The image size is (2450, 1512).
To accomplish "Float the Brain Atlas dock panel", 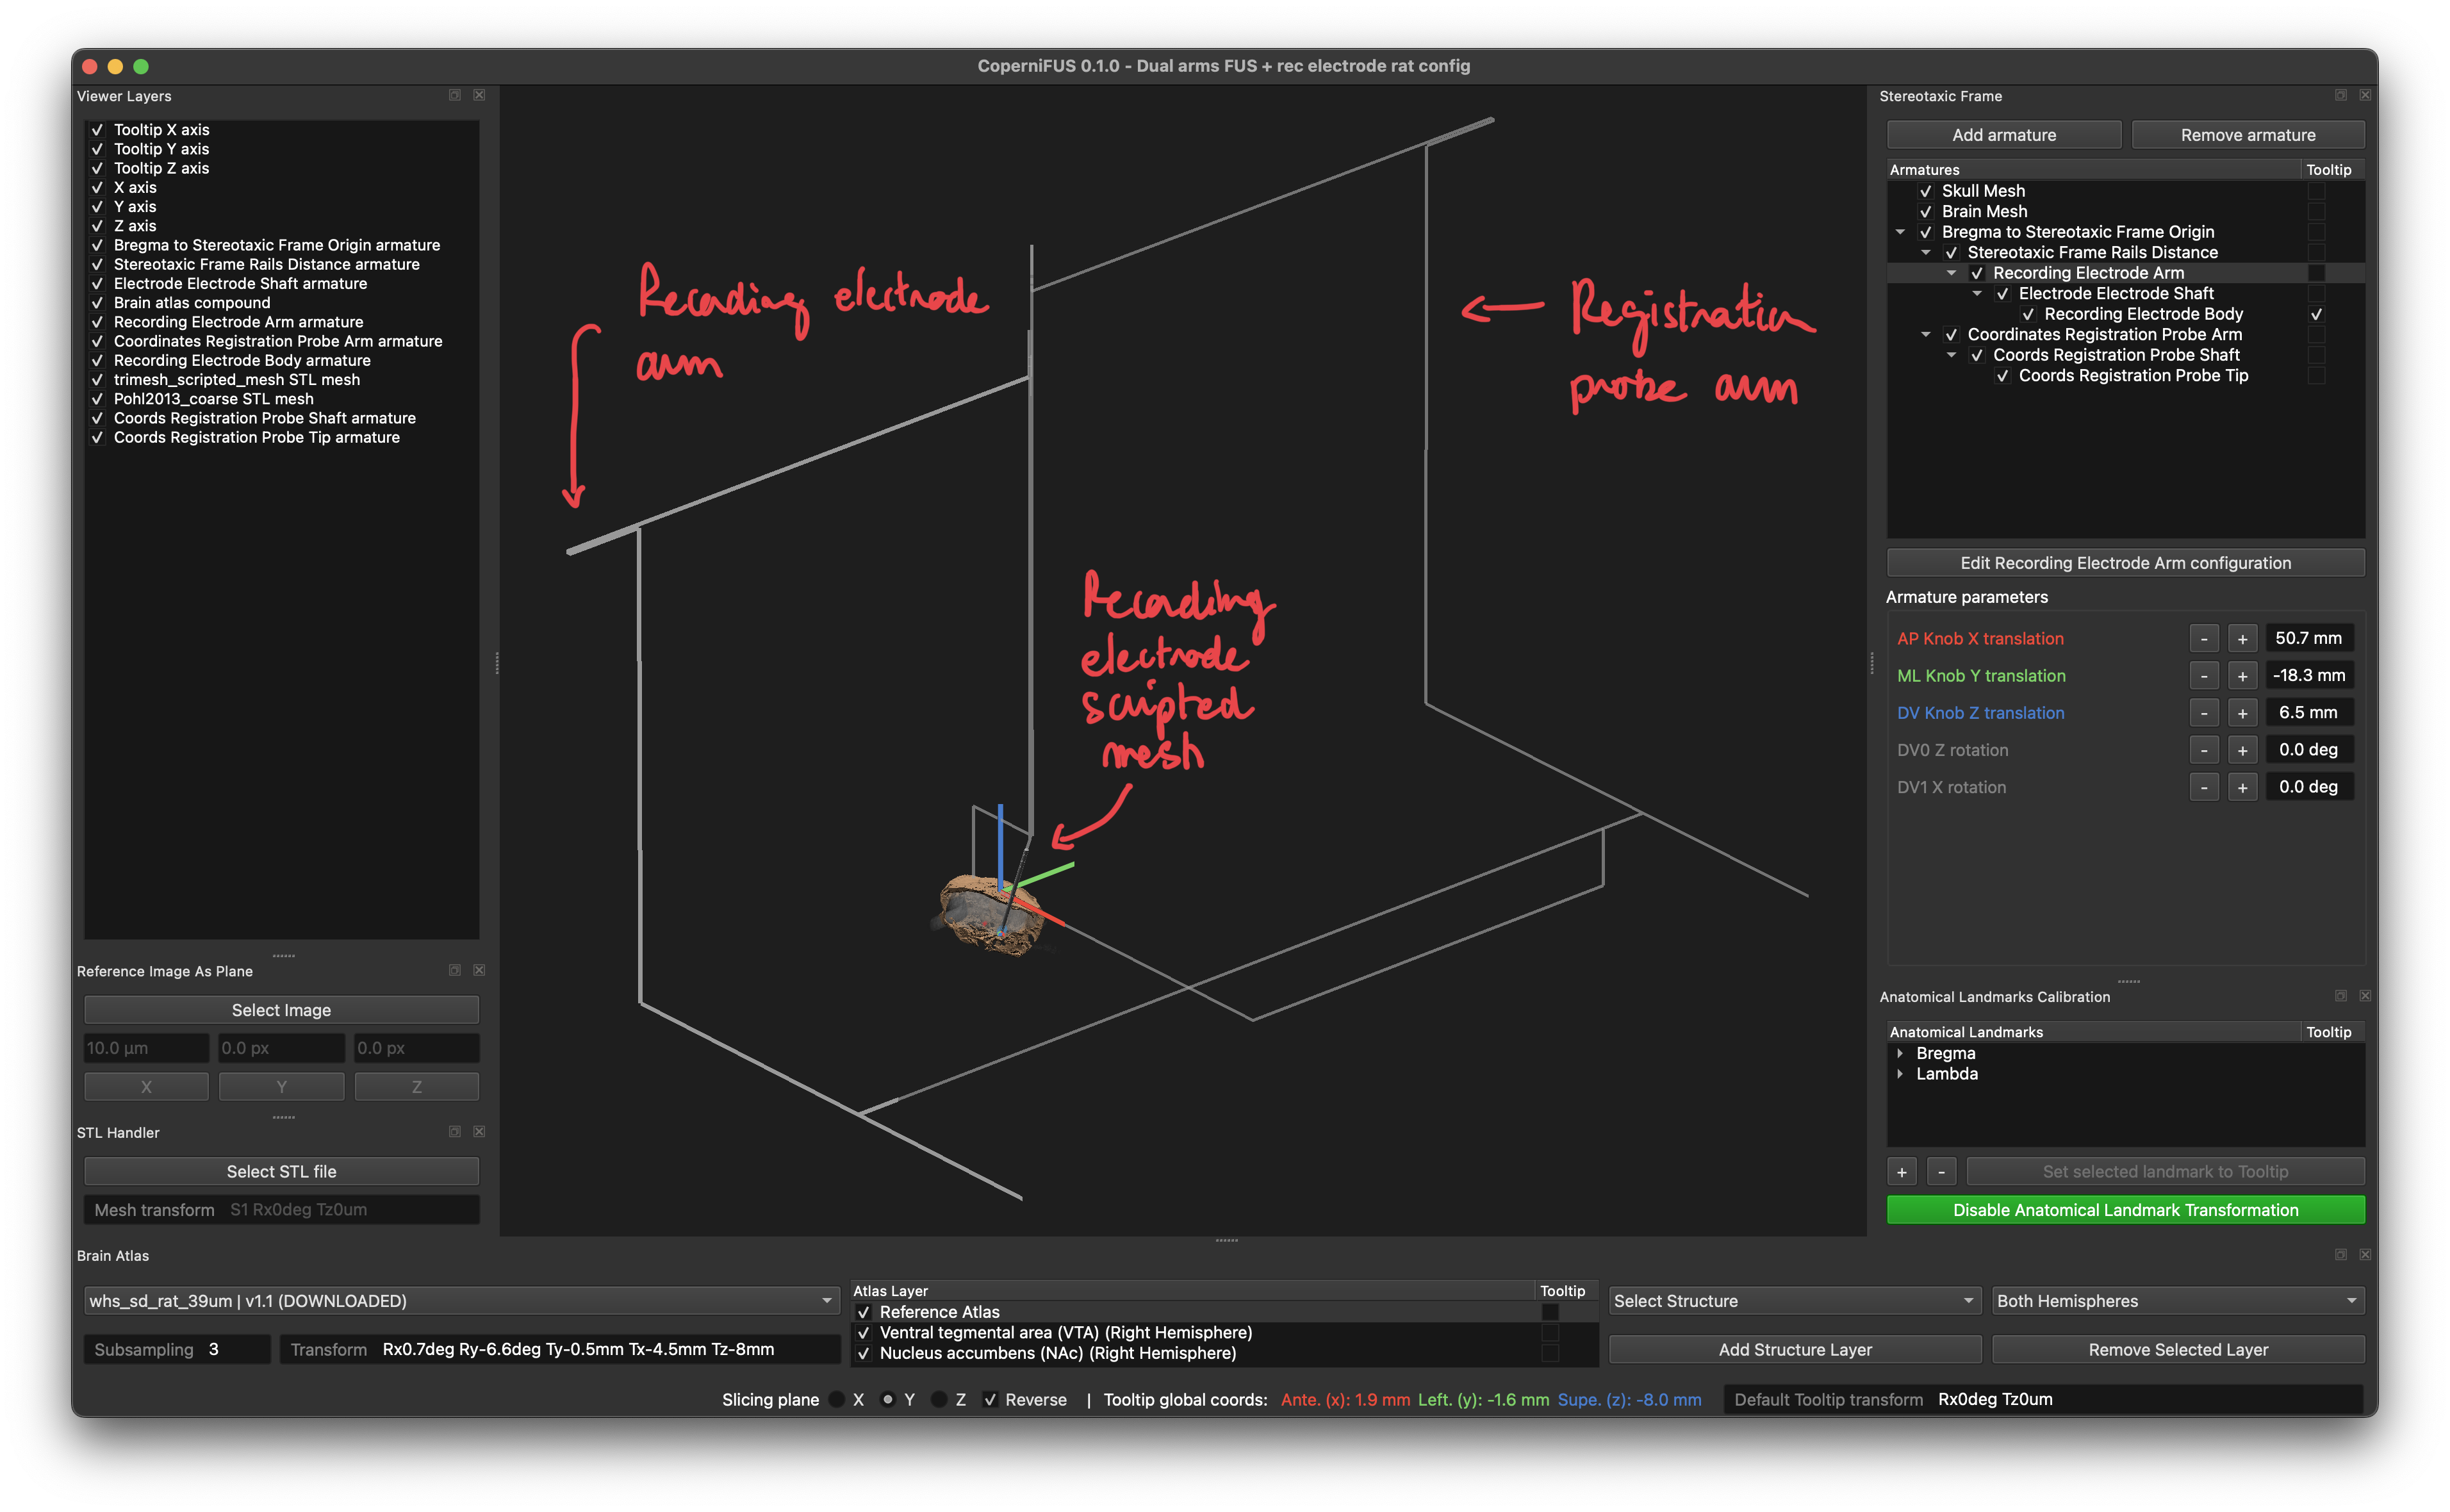I will point(2341,1255).
